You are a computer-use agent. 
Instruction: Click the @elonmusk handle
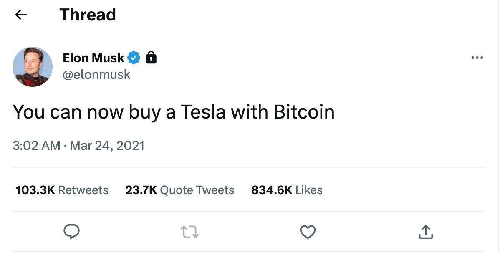pos(97,74)
